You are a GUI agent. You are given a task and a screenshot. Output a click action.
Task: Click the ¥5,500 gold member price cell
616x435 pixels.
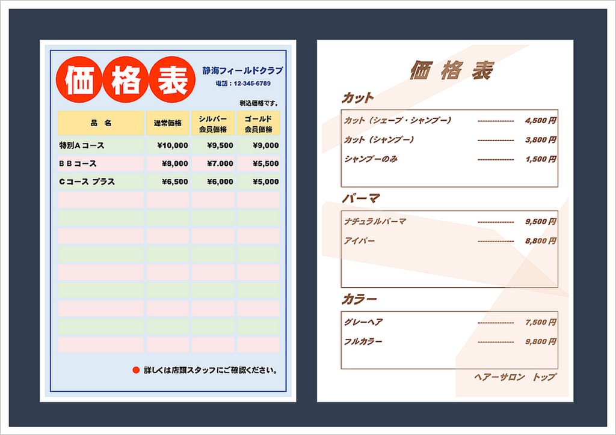point(266,163)
